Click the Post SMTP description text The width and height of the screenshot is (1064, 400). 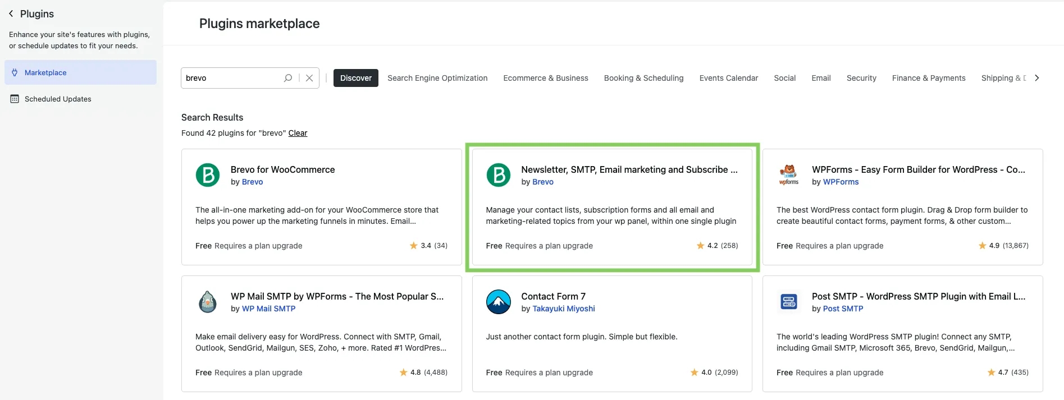[x=896, y=342]
